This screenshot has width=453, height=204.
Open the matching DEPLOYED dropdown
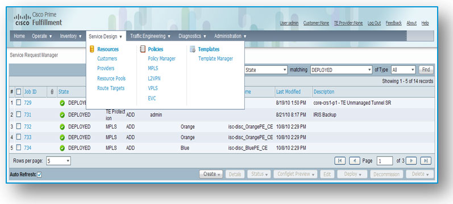pos(341,70)
